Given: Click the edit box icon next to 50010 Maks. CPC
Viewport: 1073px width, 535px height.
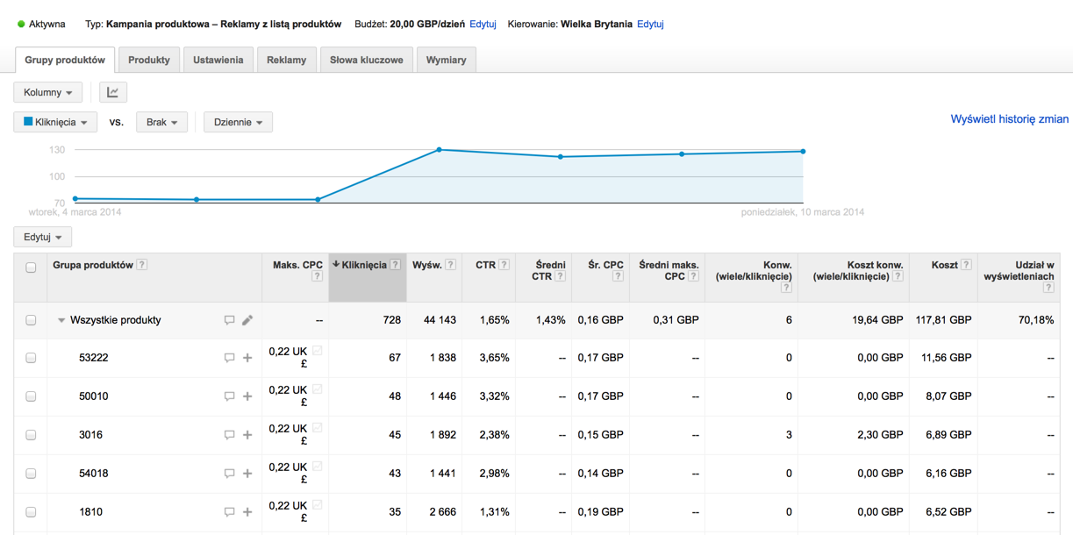Looking at the screenshot, I should 318,390.
